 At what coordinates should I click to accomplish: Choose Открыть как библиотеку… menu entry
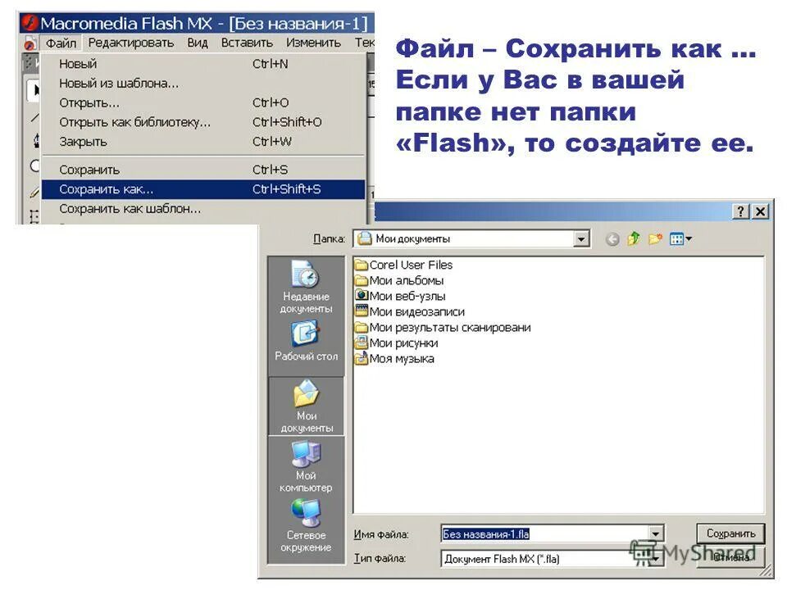[x=202, y=122]
